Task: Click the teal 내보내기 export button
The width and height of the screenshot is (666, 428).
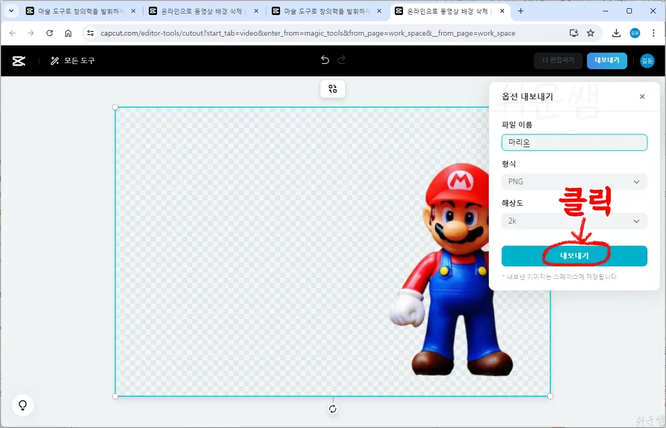Action: 574,256
